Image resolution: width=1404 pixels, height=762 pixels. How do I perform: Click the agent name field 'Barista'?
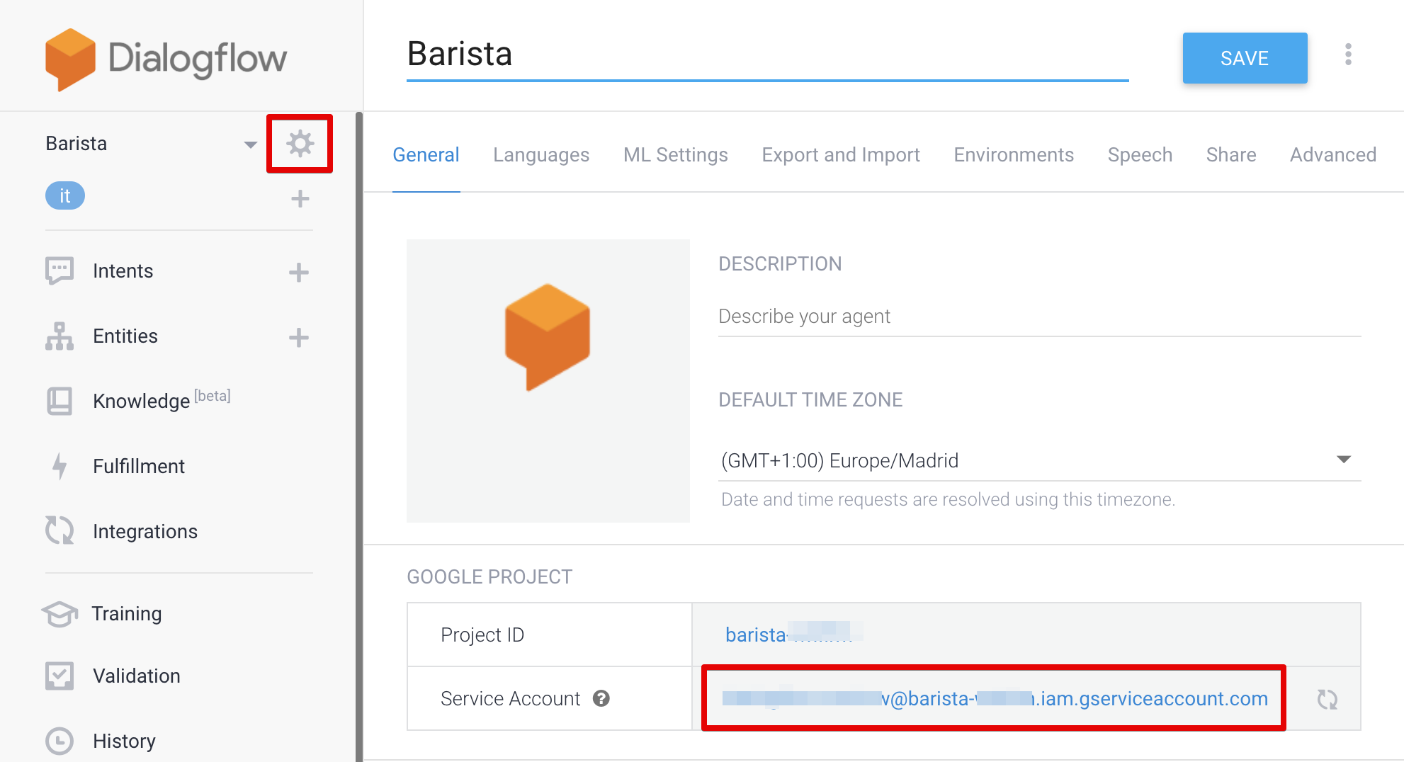pyautogui.click(x=767, y=55)
